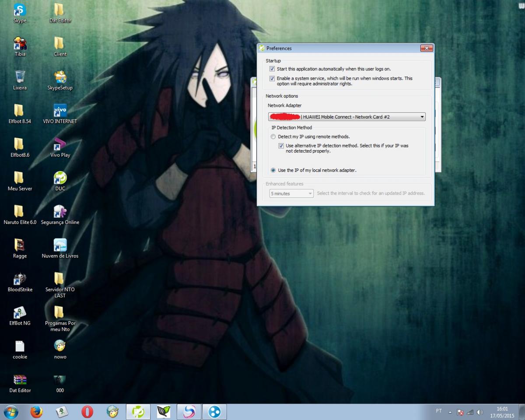Toggle use alternative IP detection method

click(x=281, y=146)
